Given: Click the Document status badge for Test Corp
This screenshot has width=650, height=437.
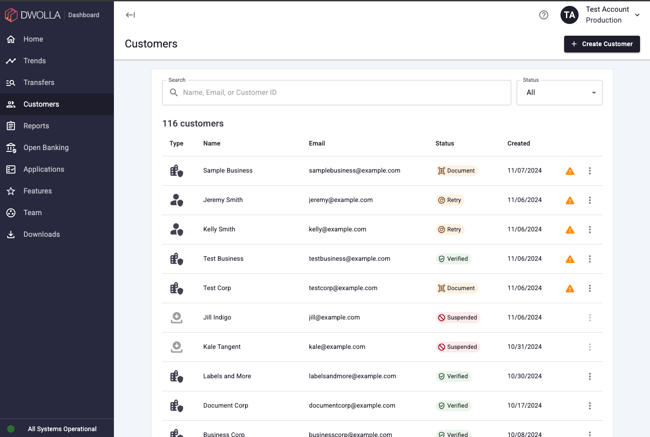Looking at the screenshot, I should (457, 288).
